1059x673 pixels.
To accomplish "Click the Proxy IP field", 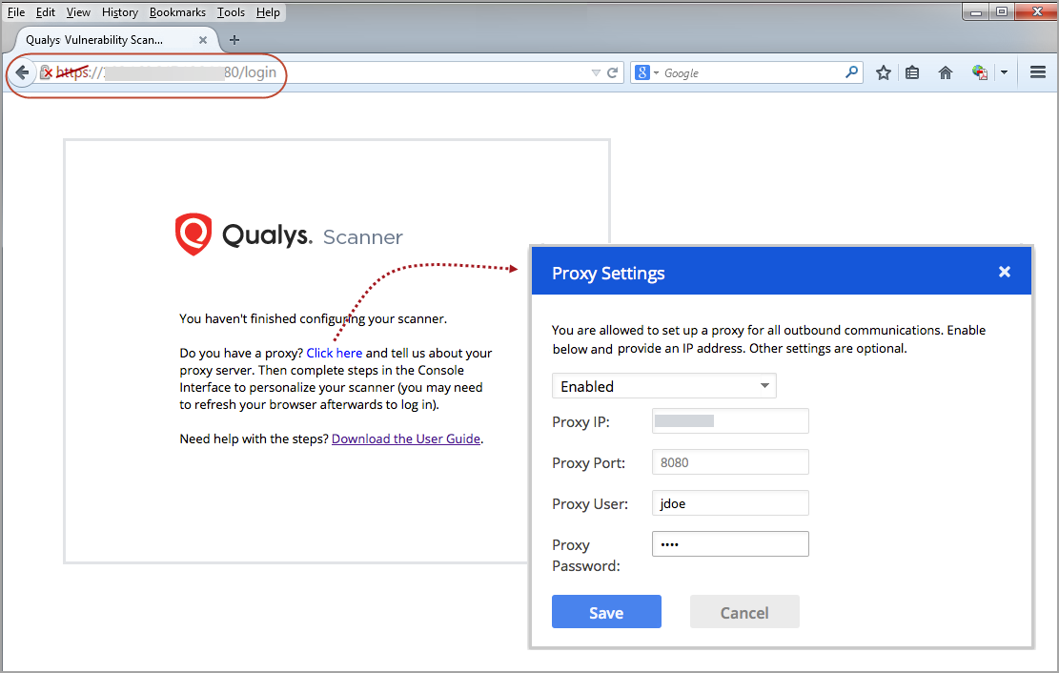I will (x=730, y=421).
